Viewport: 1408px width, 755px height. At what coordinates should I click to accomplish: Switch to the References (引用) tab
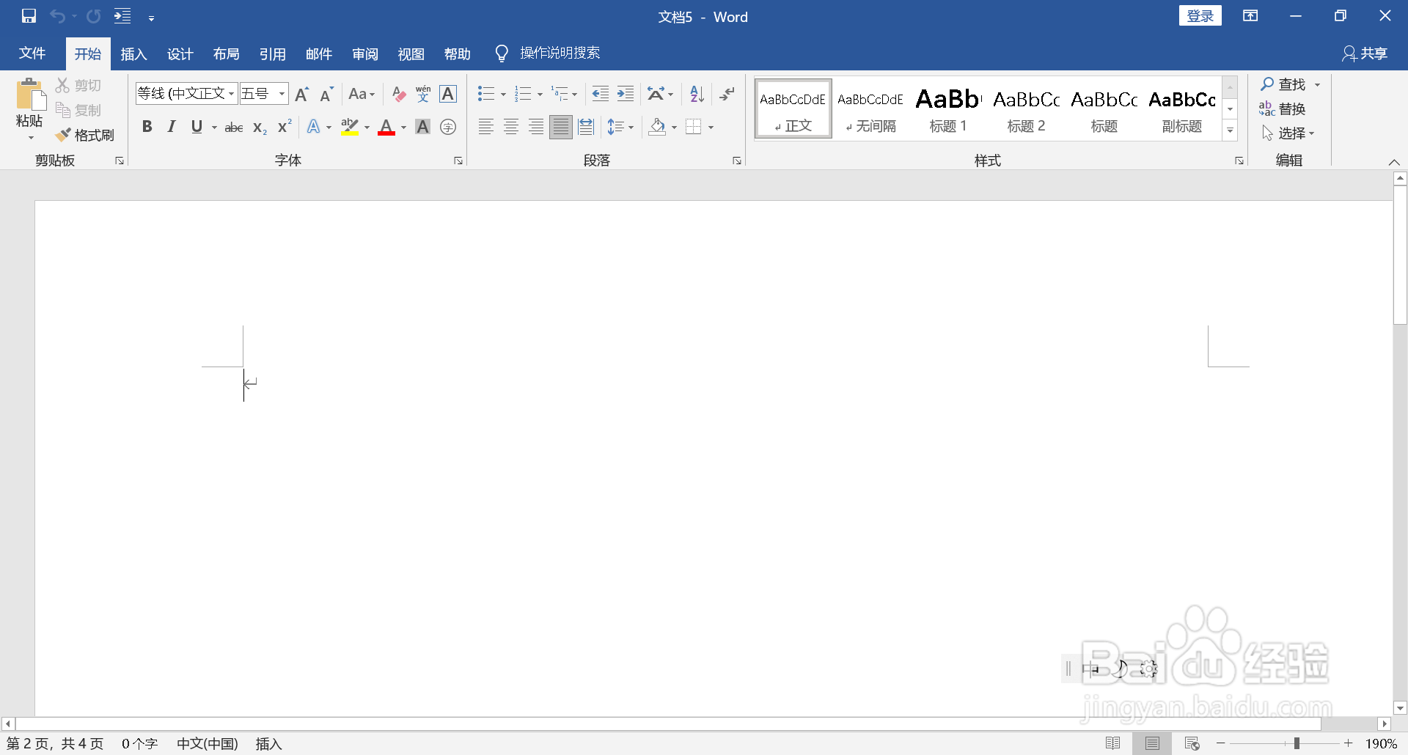click(x=272, y=54)
